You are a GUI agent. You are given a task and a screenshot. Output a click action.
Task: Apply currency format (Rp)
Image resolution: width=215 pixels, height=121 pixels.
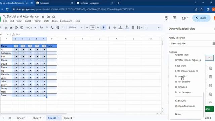tap(41, 28)
